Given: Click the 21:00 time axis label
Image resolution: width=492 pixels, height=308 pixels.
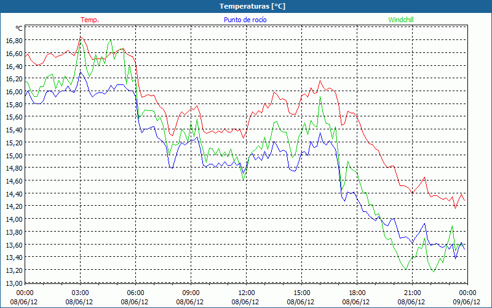Looking at the screenshot, I should pos(413,293).
